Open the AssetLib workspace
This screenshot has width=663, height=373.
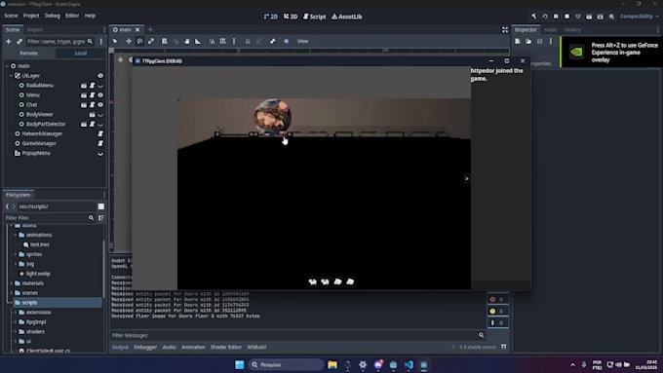click(347, 17)
